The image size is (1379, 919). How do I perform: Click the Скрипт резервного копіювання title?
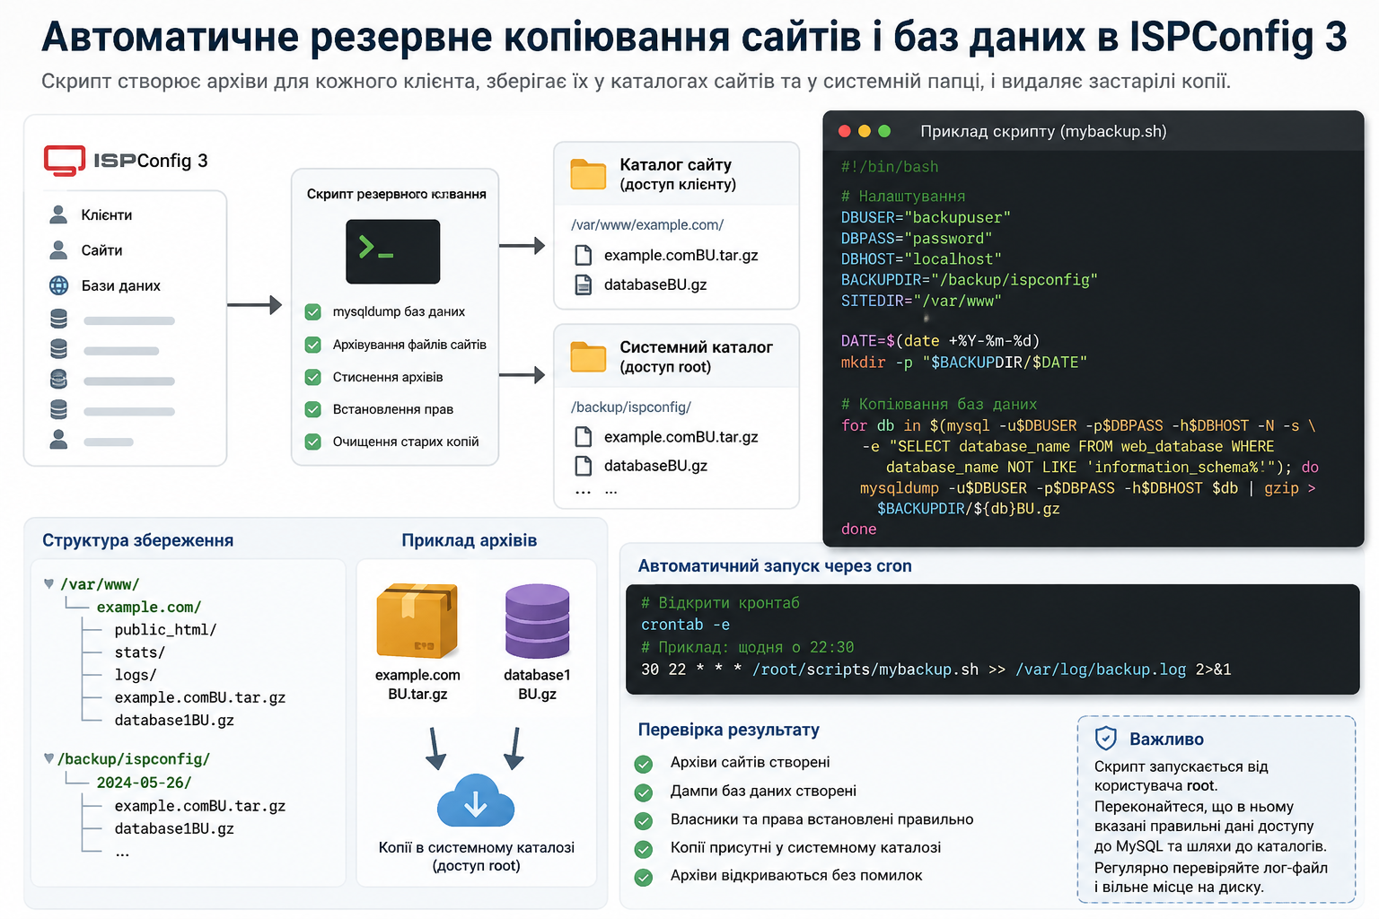click(397, 194)
